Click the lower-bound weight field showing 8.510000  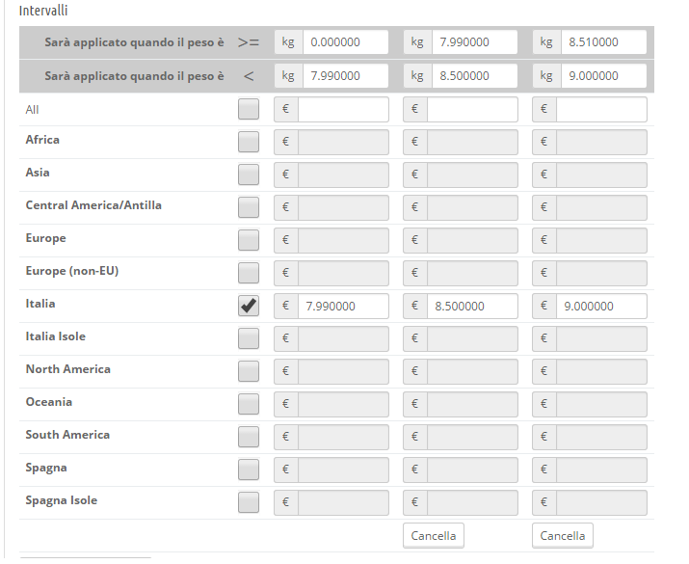[602, 42]
